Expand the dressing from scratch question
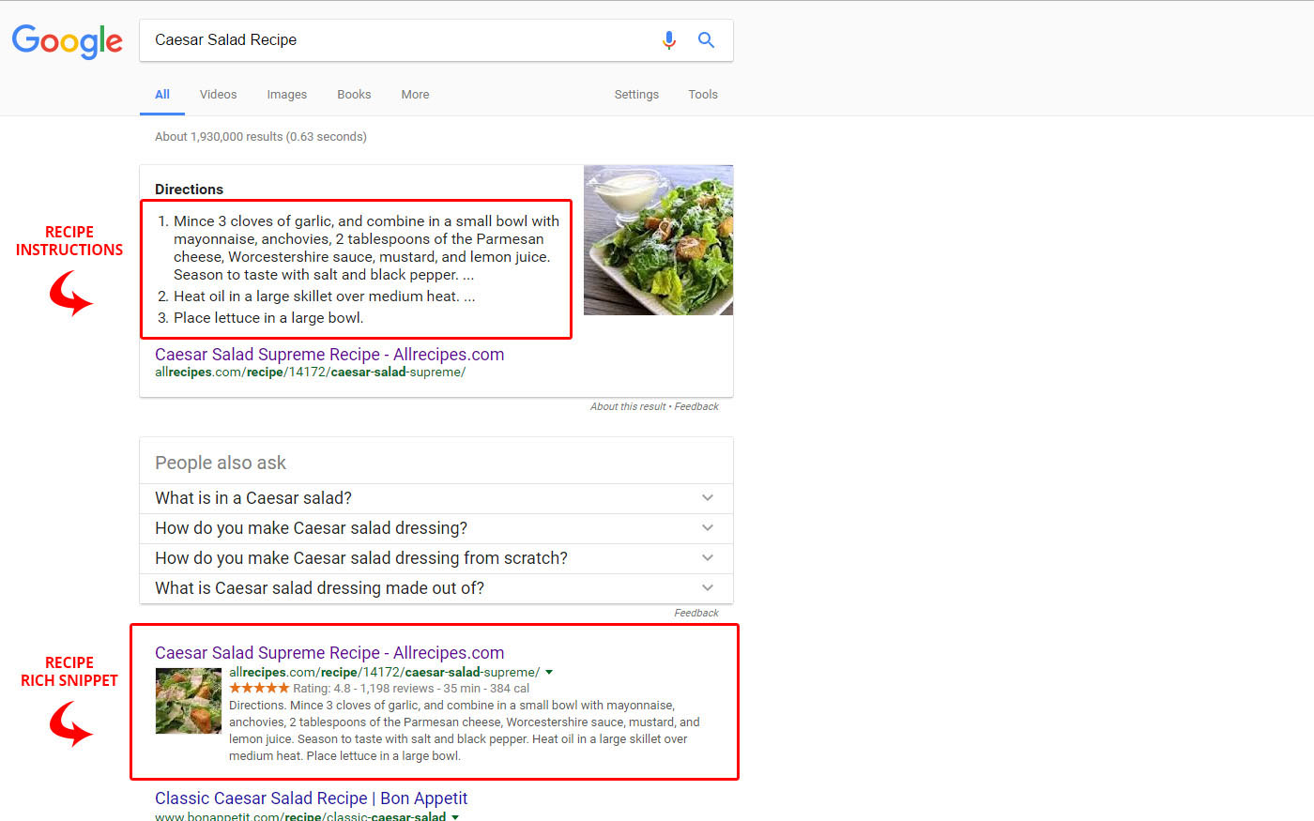 436,558
